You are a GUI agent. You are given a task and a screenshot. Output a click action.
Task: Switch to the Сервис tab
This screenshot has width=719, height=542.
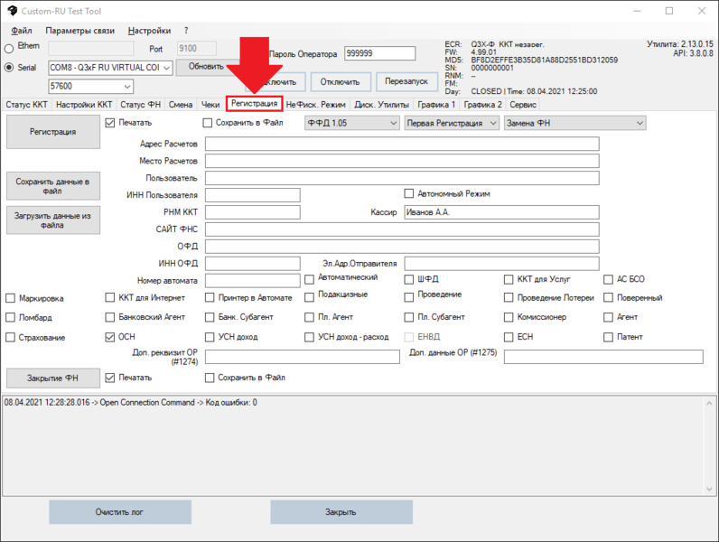(523, 105)
